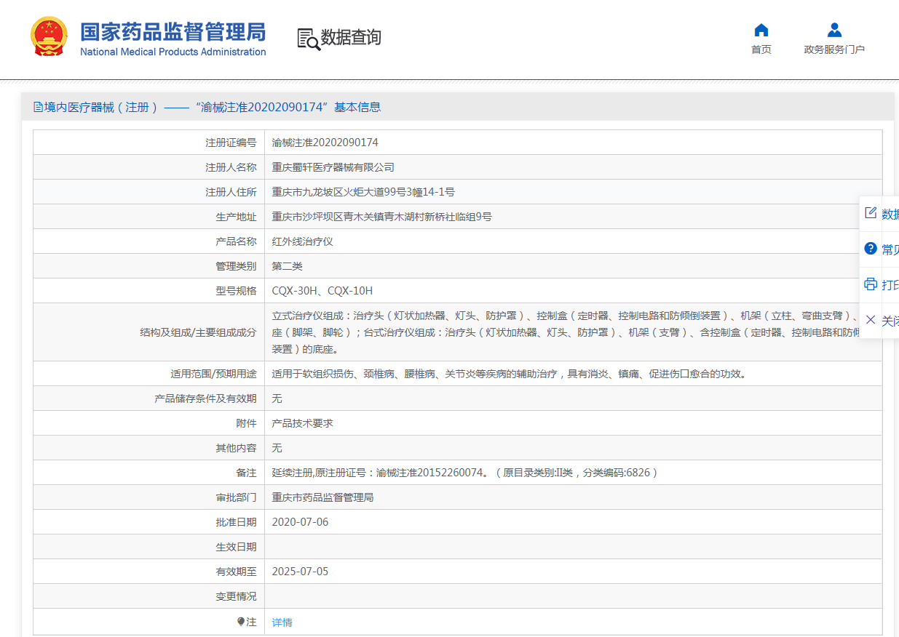899x637 pixels.
Task: Click 产品技术要求 attachment value
Action: pyautogui.click(x=302, y=423)
